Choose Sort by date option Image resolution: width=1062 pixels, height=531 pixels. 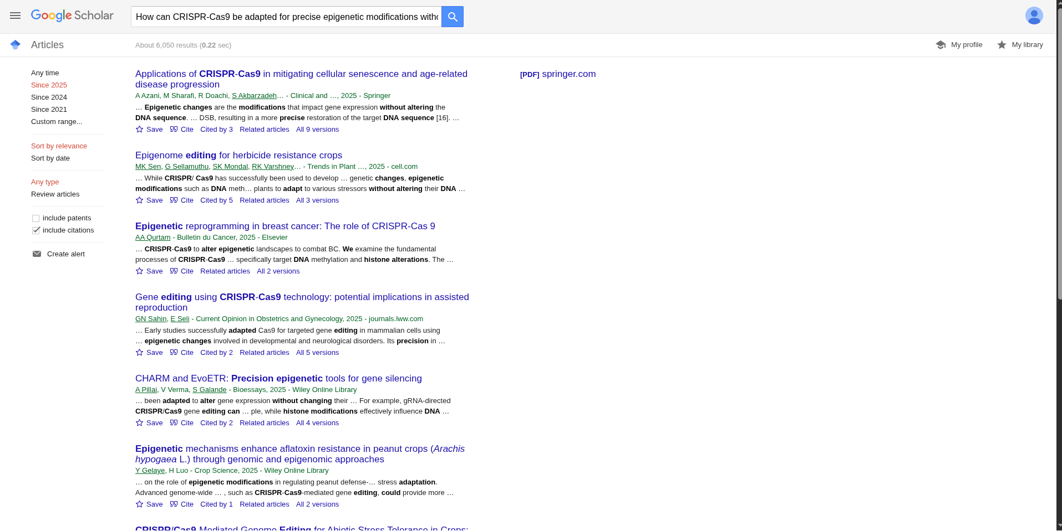[50, 158]
